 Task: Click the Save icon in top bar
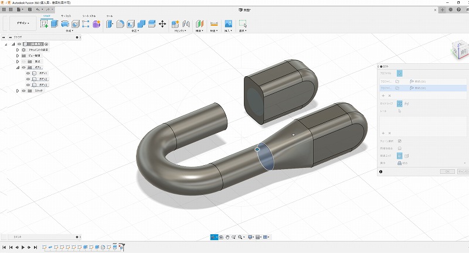point(31,10)
